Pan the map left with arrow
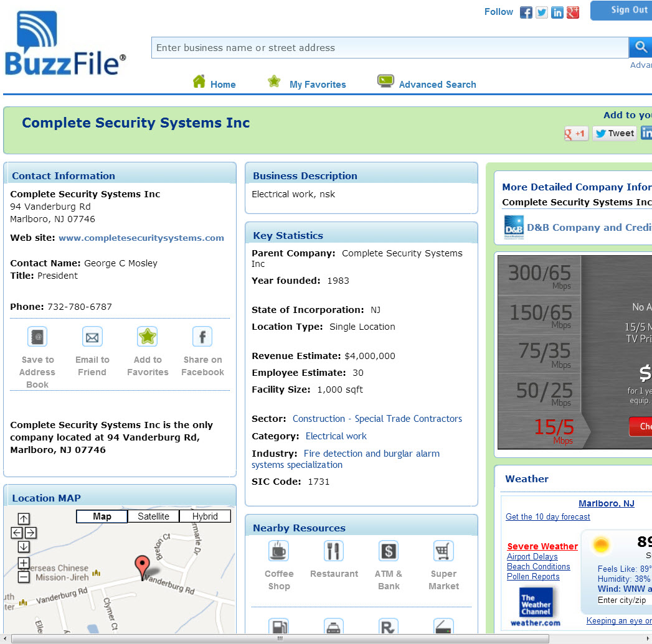 (17, 533)
